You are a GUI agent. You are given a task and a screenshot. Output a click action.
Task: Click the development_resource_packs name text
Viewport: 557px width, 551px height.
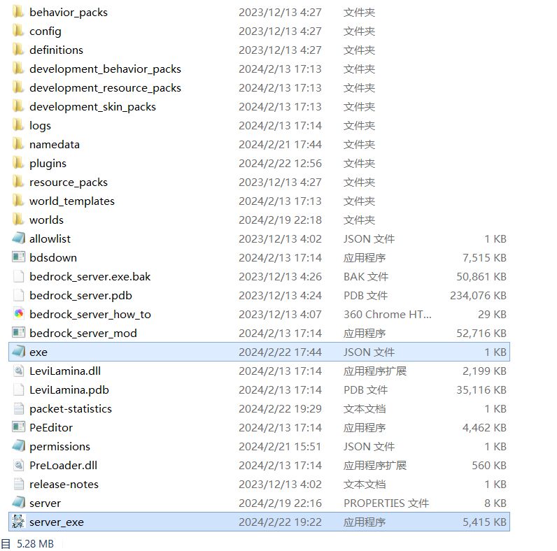[x=105, y=87]
